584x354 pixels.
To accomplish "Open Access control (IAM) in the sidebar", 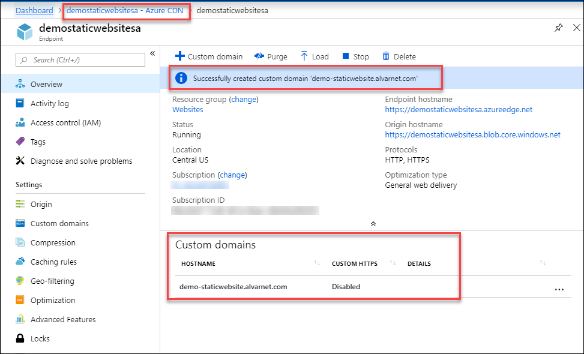I will [80, 122].
